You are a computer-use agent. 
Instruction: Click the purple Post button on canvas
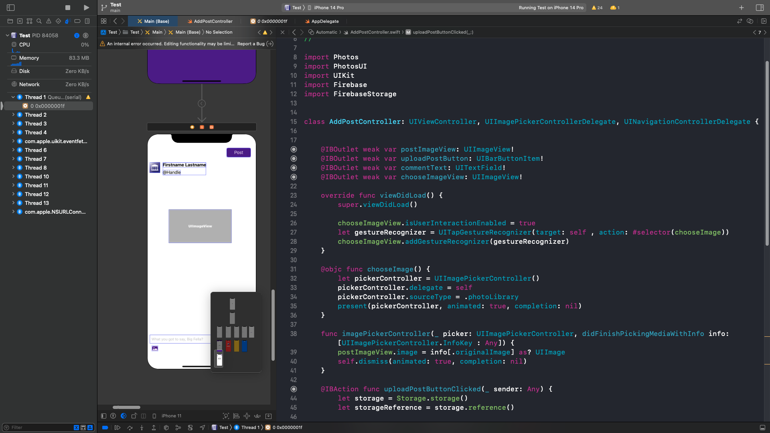(x=239, y=152)
